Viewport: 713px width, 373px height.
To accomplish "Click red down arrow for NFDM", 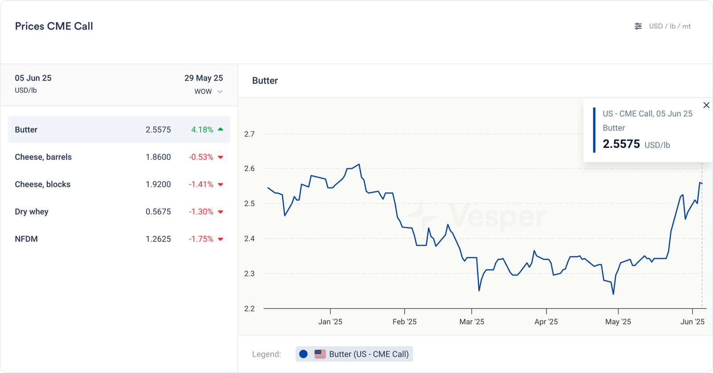I will [x=220, y=239].
